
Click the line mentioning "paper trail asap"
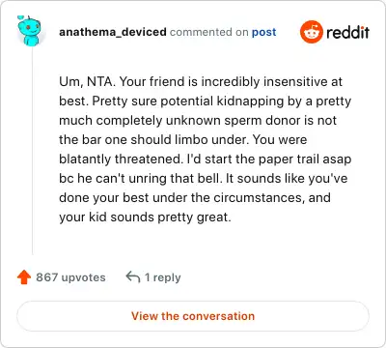pos(205,159)
